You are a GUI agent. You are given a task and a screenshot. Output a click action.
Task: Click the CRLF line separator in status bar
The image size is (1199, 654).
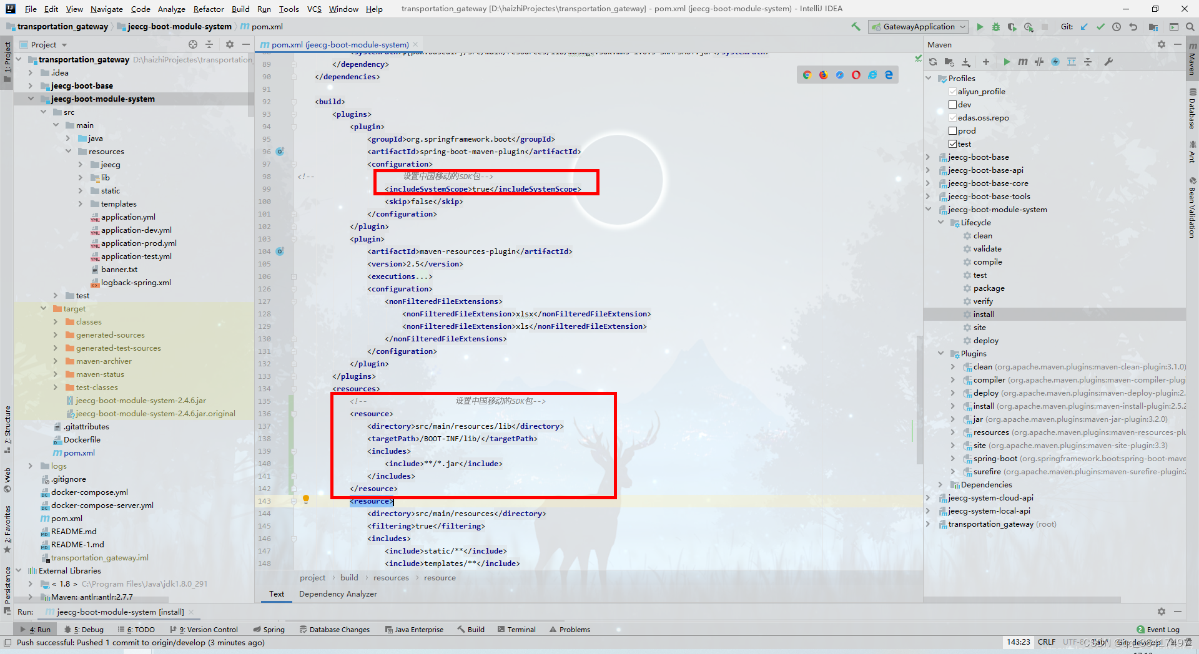click(1047, 642)
